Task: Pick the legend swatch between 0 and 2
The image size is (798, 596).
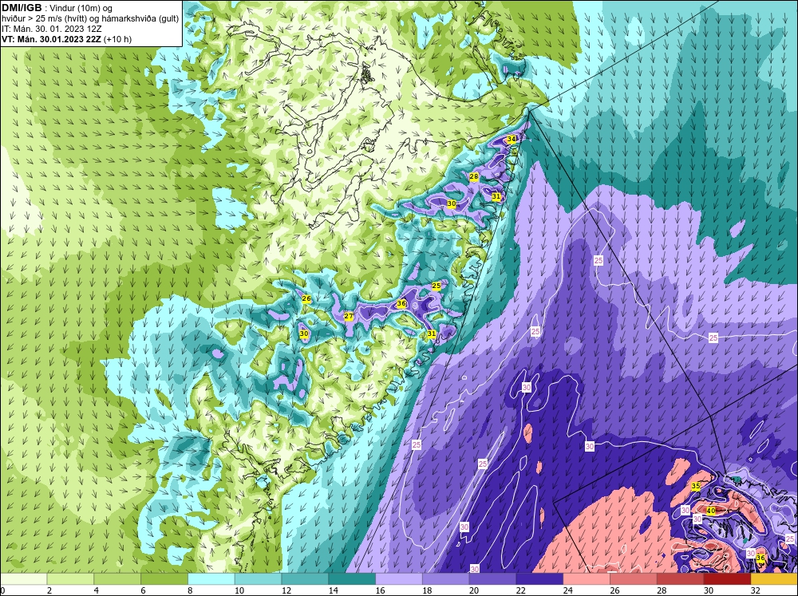Action: (x=23, y=578)
